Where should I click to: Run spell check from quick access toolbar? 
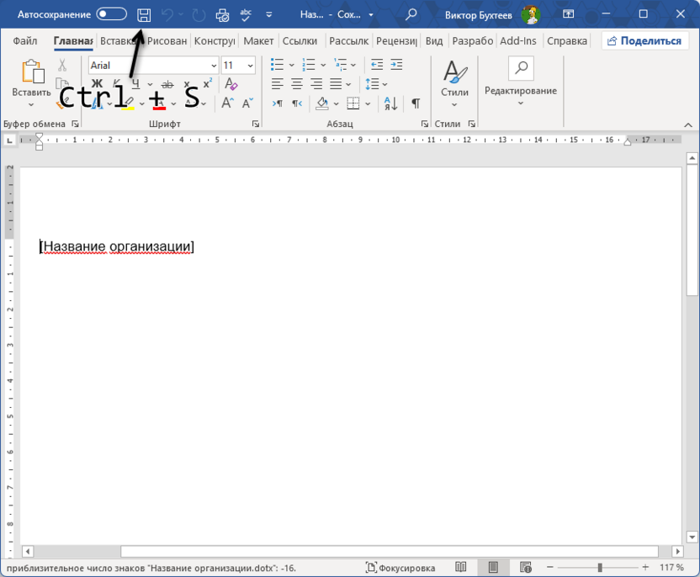click(x=244, y=13)
